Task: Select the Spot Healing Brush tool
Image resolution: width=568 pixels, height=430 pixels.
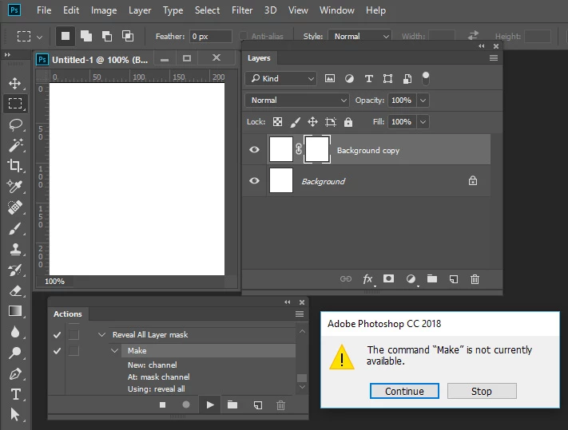Action: pos(15,207)
